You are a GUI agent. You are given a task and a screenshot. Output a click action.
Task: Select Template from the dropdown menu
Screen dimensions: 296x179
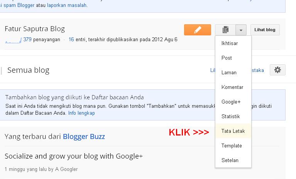(x=233, y=146)
